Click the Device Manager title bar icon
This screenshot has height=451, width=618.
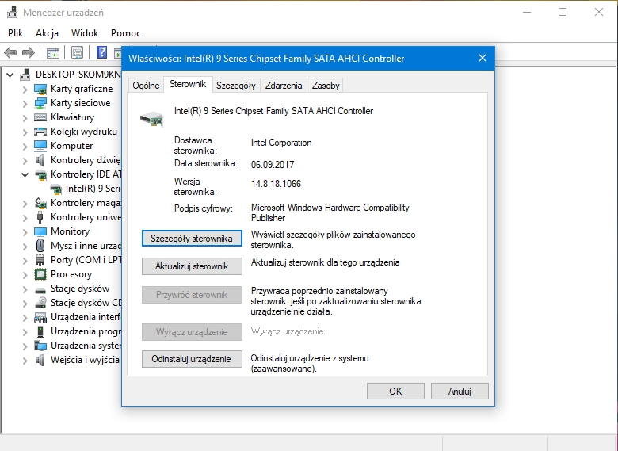click(x=12, y=12)
